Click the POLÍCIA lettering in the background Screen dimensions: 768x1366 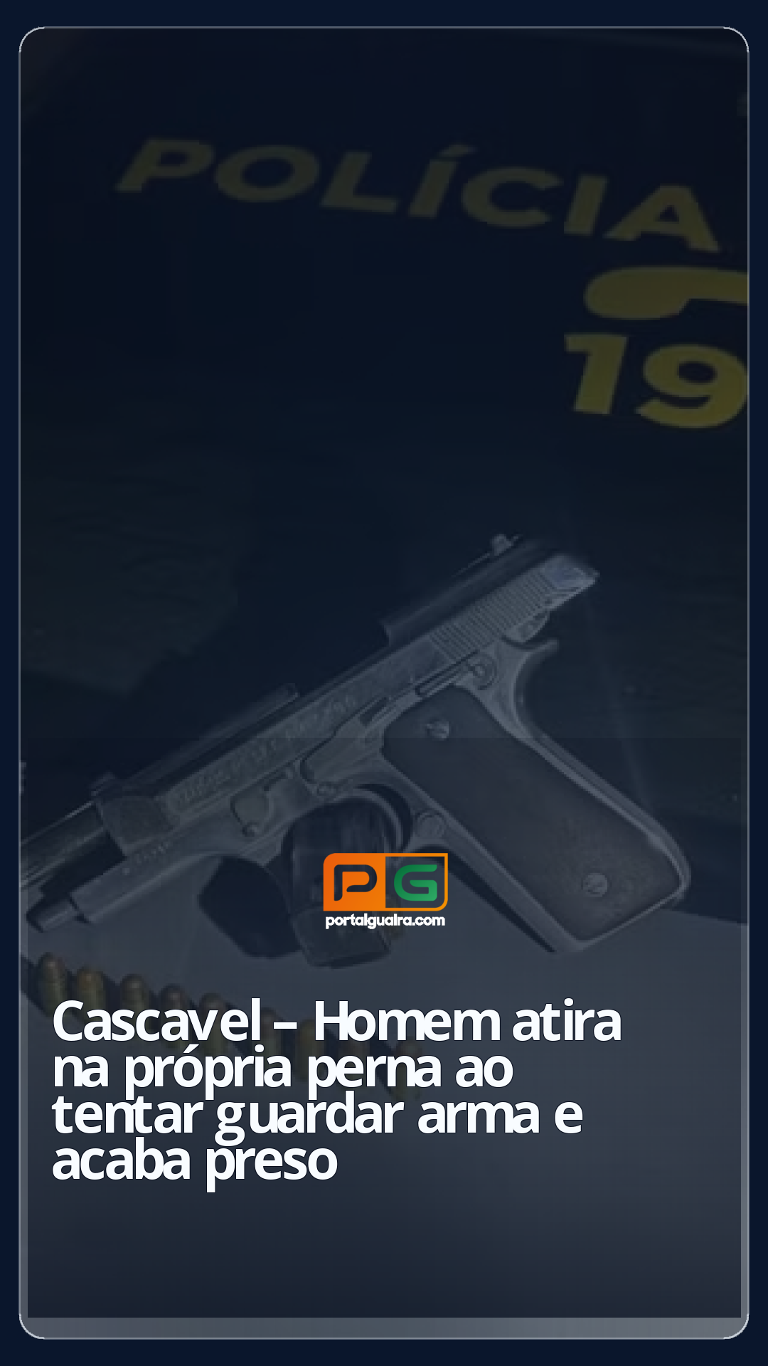[x=420, y=194]
